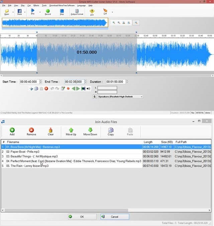Open the Effects menu
Viewport: 214px width, 226px height.
coord(36,5)
